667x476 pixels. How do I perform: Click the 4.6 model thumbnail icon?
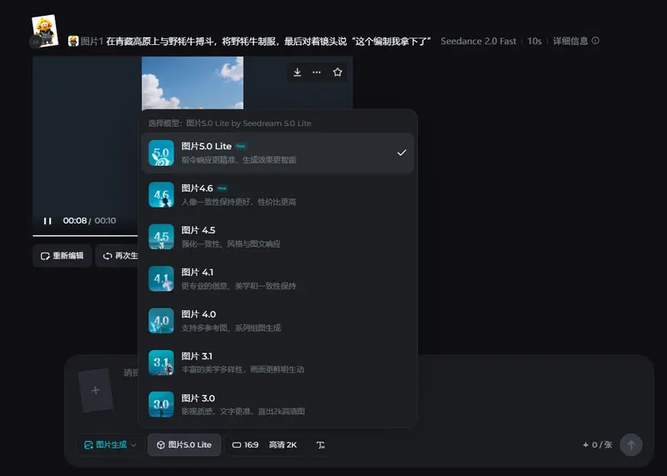point(161,195)
